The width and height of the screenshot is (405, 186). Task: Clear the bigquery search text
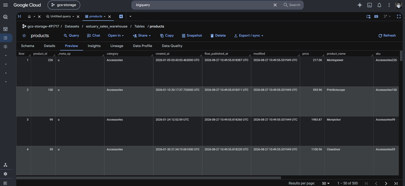click(x=275, y=5)
